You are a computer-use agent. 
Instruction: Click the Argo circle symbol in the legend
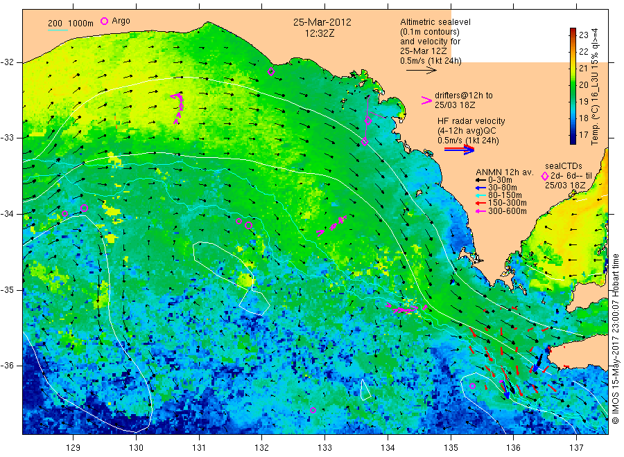pyautogui.click(x=104, y=21)
